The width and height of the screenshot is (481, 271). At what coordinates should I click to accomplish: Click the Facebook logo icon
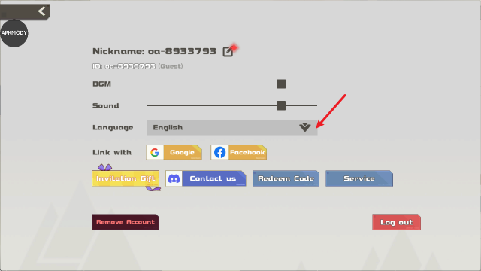[x=219, y=152]
